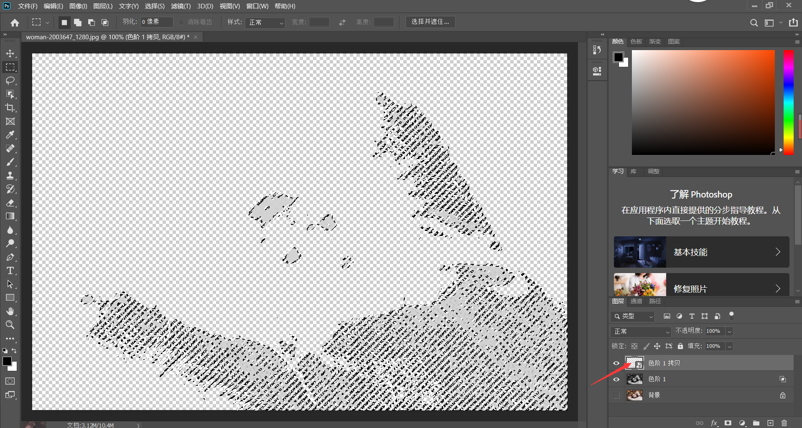
Task: Select the Spot Healing Brush tool
Action: tap(10, 149)
